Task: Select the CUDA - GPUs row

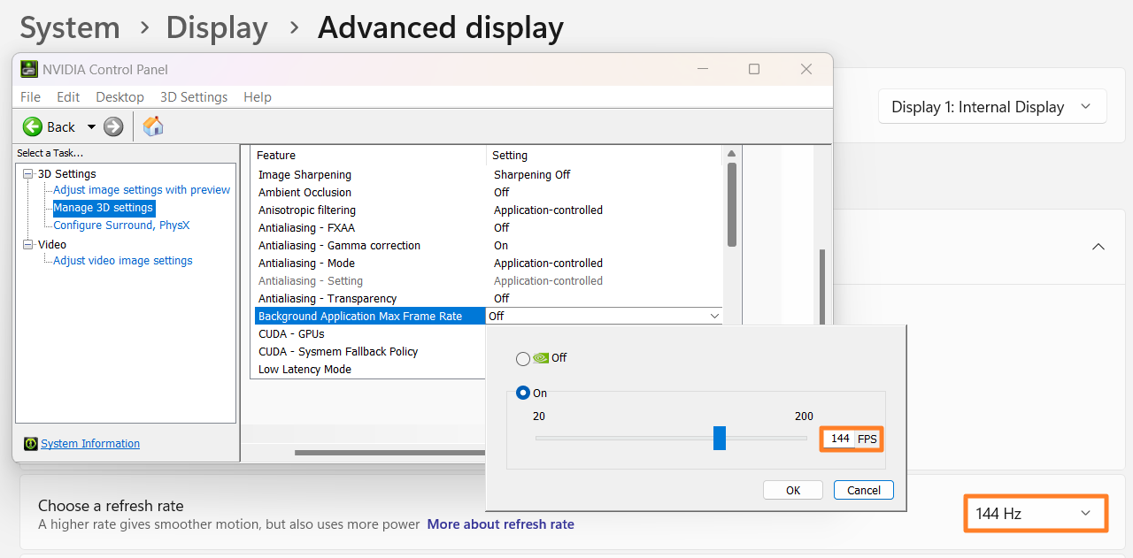Action: click(368, 334)
